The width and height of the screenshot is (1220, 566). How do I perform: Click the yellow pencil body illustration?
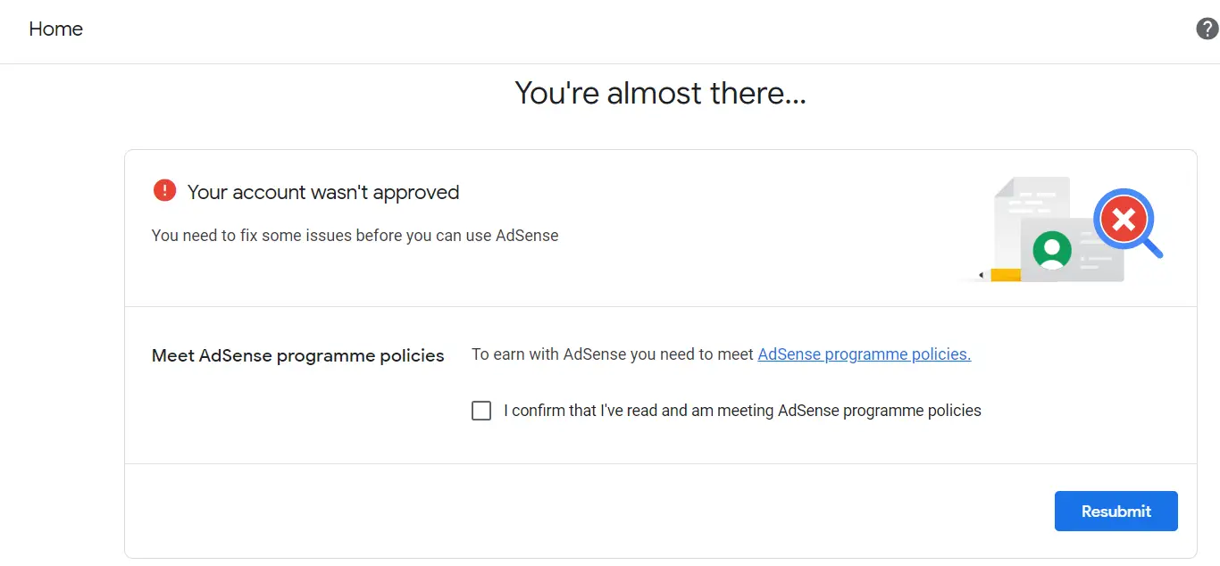[x=1006, y=275]
